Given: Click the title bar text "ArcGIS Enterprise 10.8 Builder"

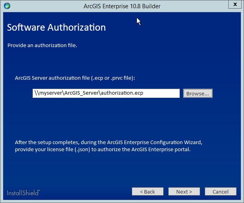Looking at the screenshot, I should (x=122, y=6).
